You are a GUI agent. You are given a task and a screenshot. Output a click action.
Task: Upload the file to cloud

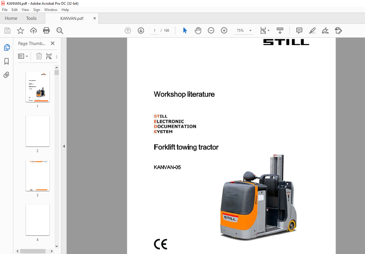pos(34,31)
